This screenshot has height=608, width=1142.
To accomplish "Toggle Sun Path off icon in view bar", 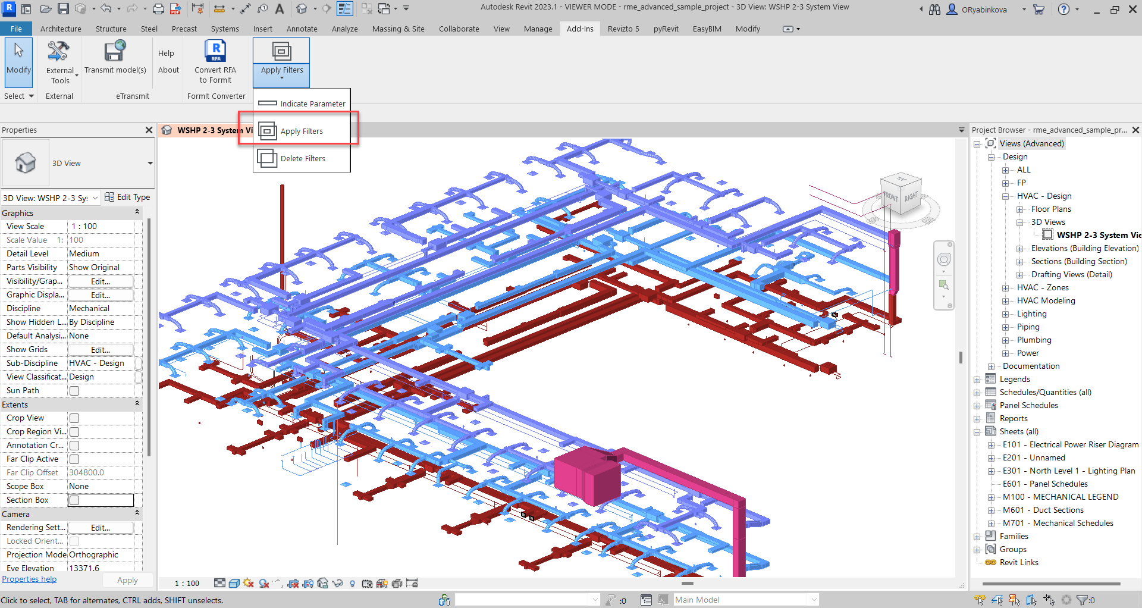I will tap(249, 584).
